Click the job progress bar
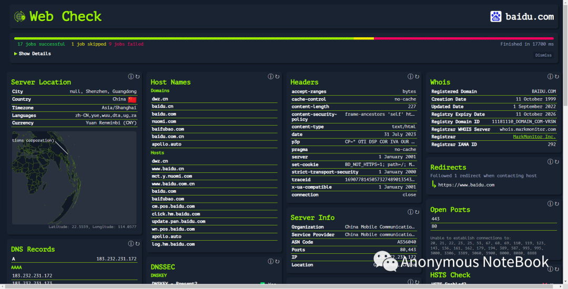 pos(284,38)
